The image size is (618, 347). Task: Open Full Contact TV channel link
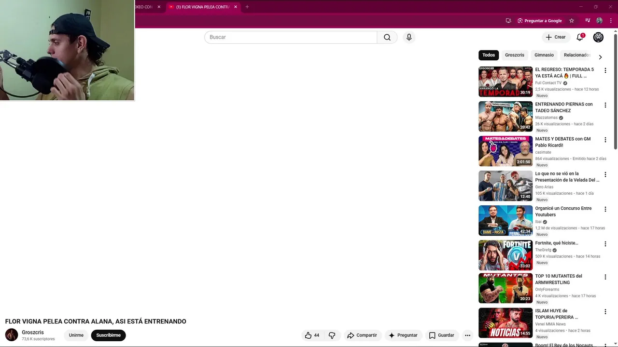coord(548,83)
